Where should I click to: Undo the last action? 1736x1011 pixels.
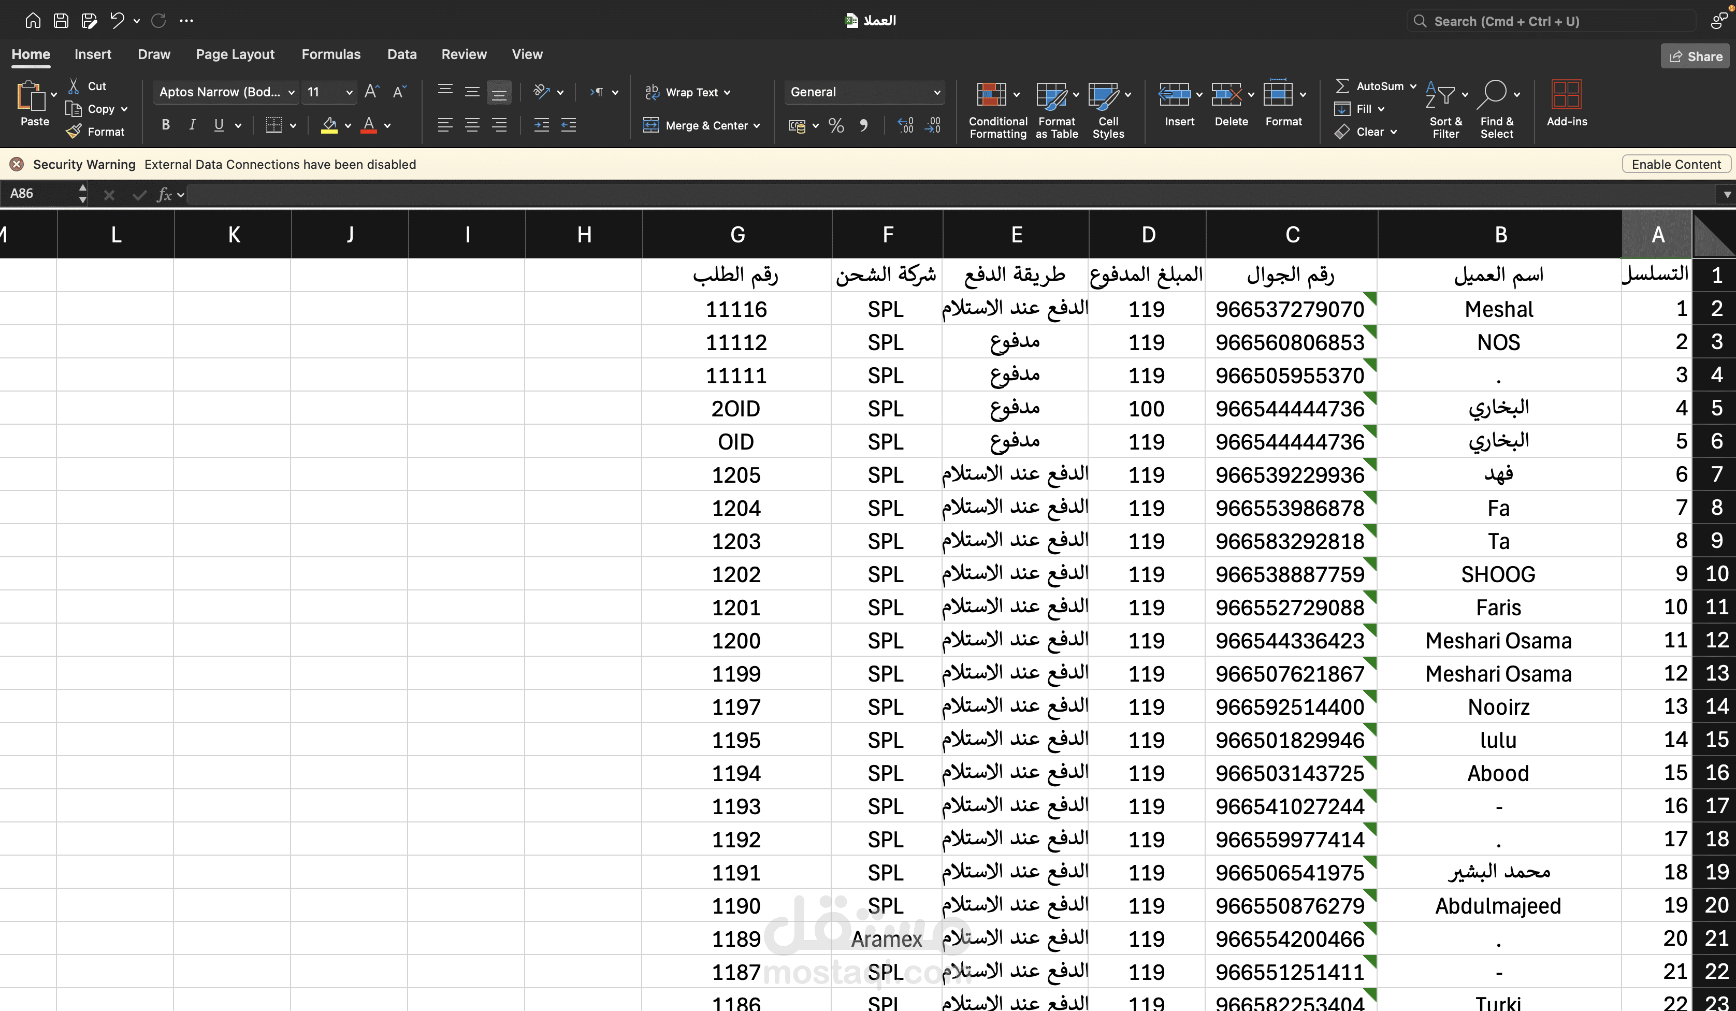pos(117,21)
